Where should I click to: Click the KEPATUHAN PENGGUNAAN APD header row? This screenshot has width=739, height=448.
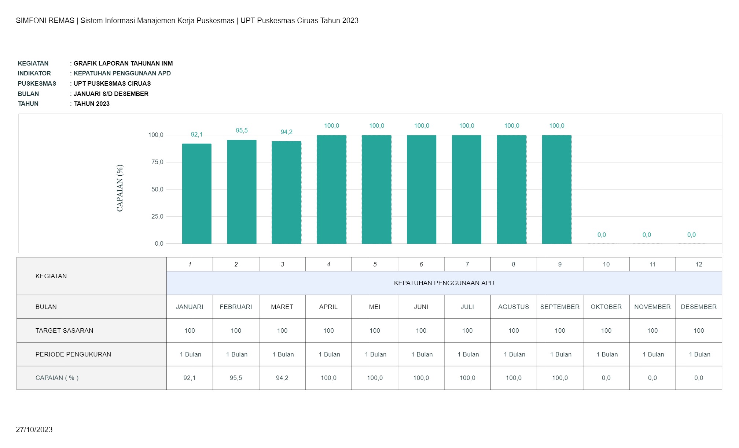444,283
